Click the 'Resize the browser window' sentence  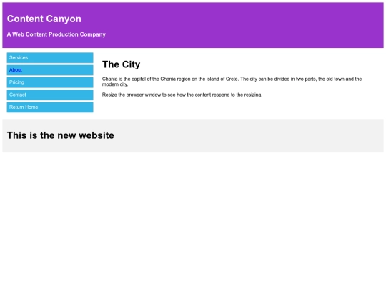pos(182,95)
